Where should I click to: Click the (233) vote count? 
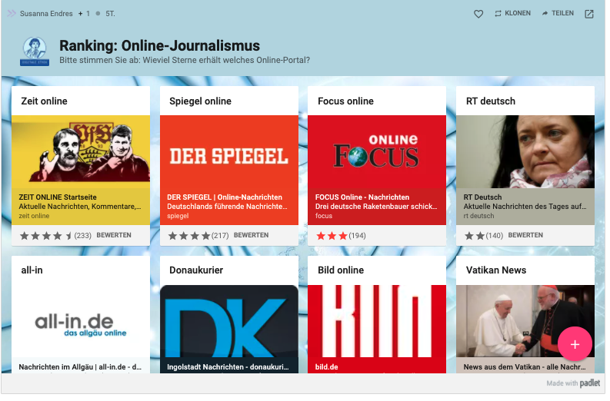pyautogui.click(x=82, y=236)
